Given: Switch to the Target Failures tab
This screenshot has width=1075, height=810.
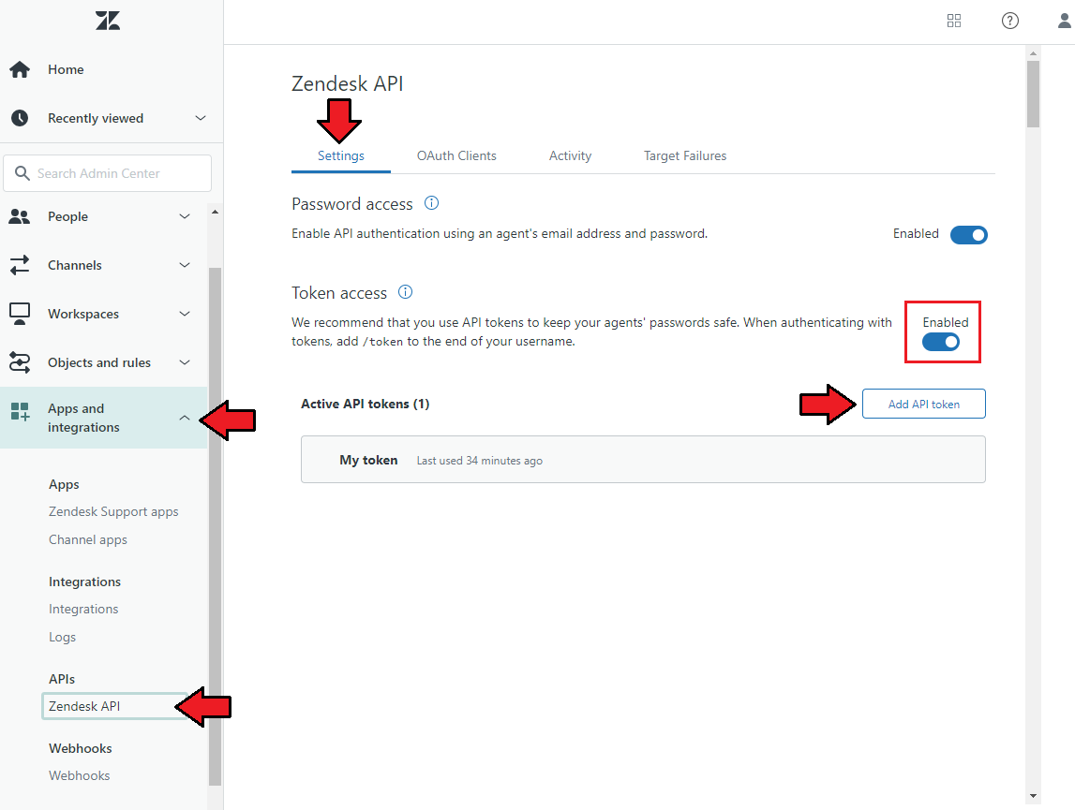Looking at the screenshot, I should pyautogui.click(x=685, y=156).
